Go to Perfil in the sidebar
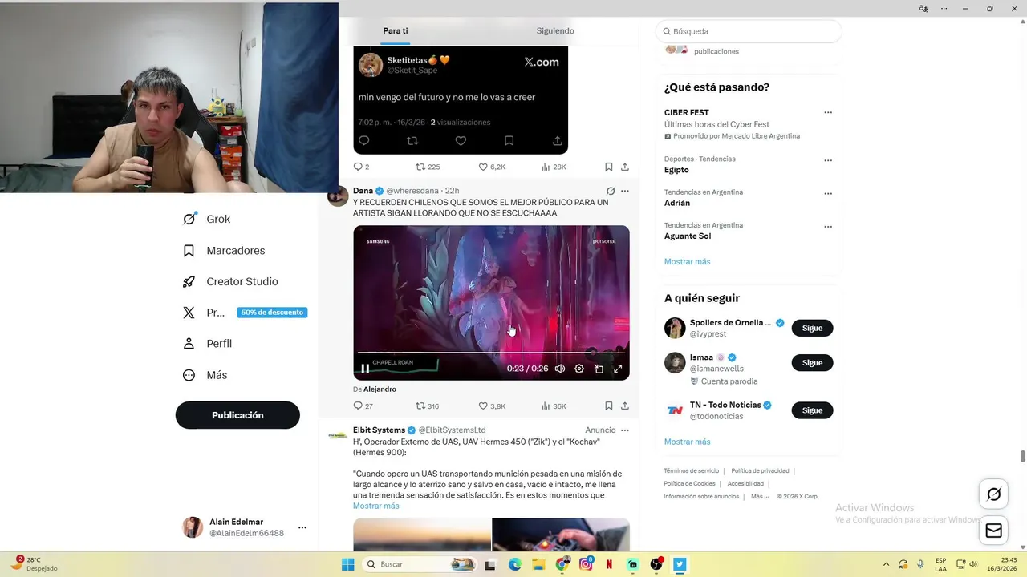Screen dimensions: 1027x577 point(208,344)
